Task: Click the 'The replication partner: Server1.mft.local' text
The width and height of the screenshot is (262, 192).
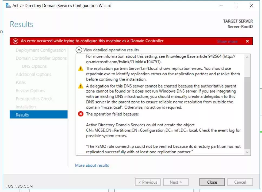Action: (x=163, y=74)
